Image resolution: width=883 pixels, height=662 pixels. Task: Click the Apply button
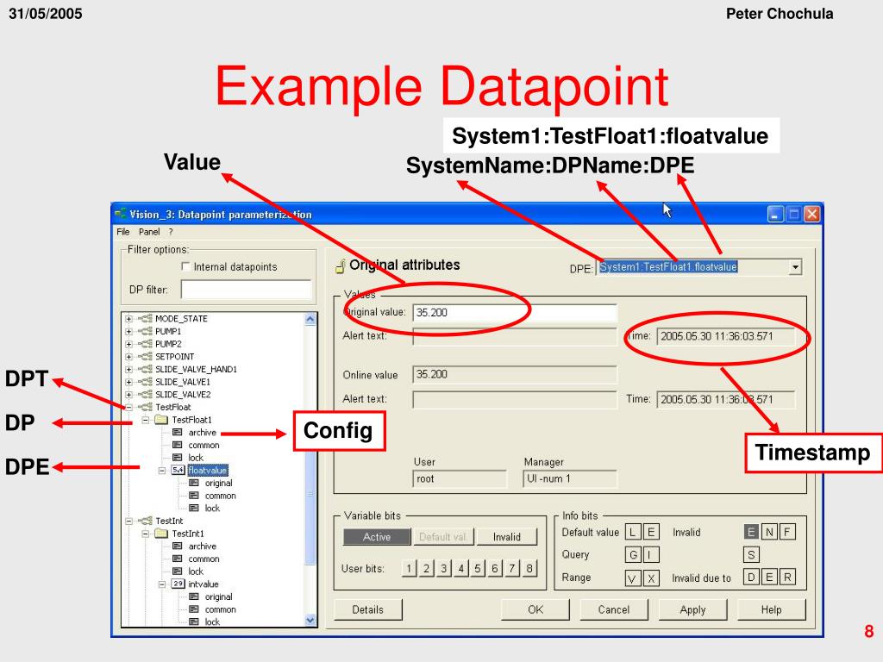[692, 609]
